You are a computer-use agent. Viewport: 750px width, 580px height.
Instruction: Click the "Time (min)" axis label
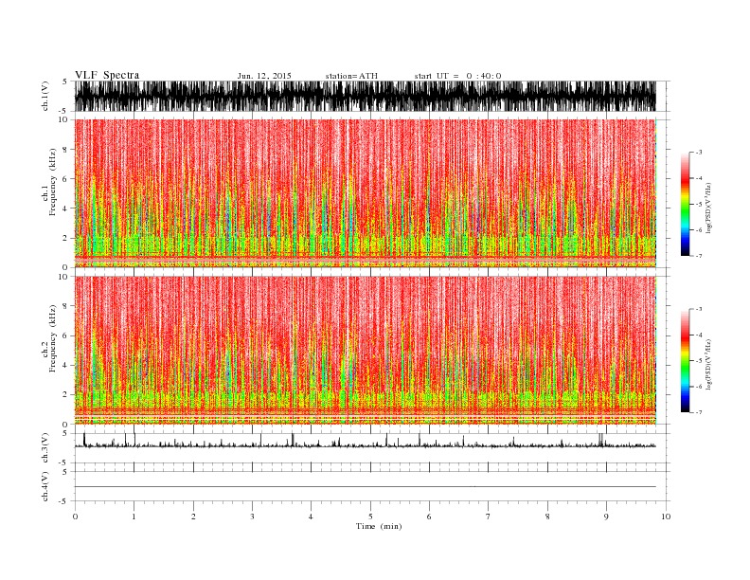379,526
